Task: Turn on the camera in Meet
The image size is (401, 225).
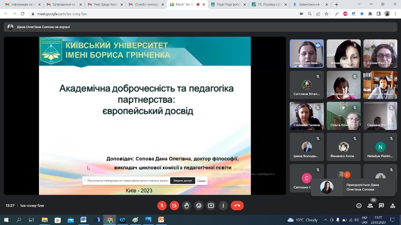Action: pos(174,206)
